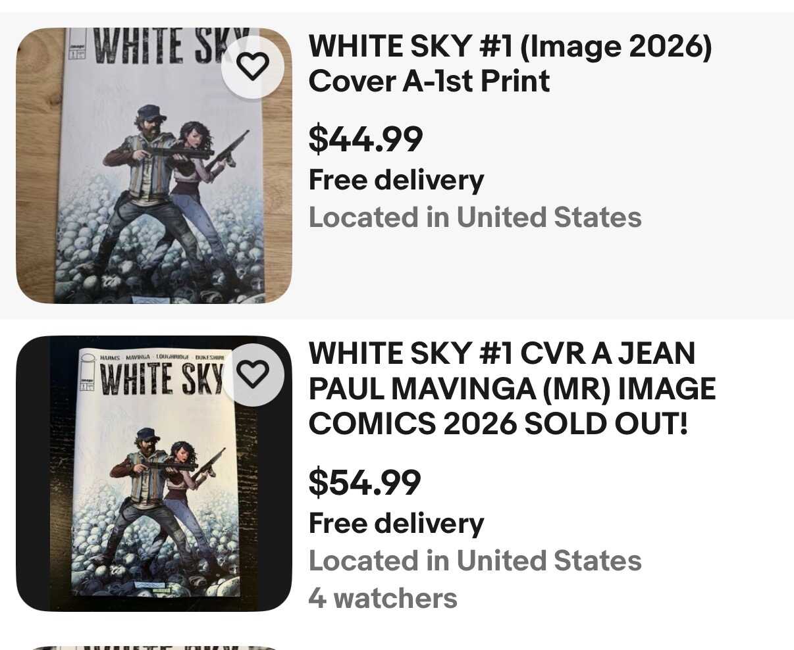Click Located in United States on second listing
The height and width of the screenshot is (650, 794).
click(x=475, y=561)
